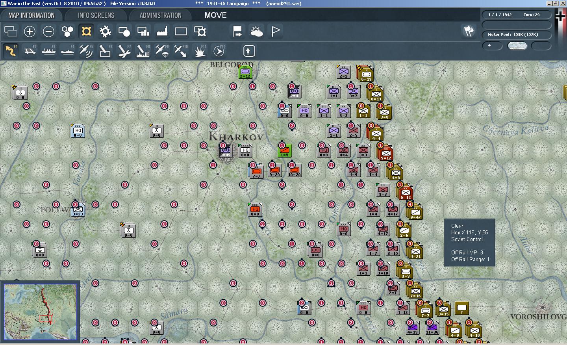Click the upward arrow box icon
The width and height of the screenshot is (567, 345).
pyautogui.click(x=249, y=51)
